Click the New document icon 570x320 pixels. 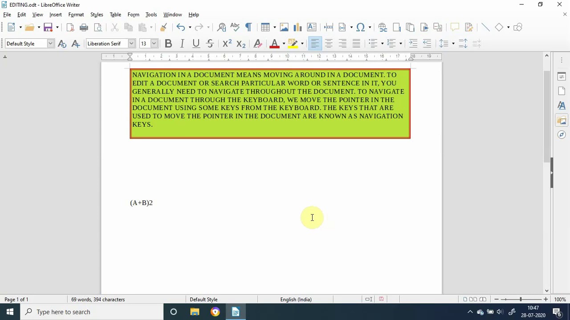[x=11, y=28]
